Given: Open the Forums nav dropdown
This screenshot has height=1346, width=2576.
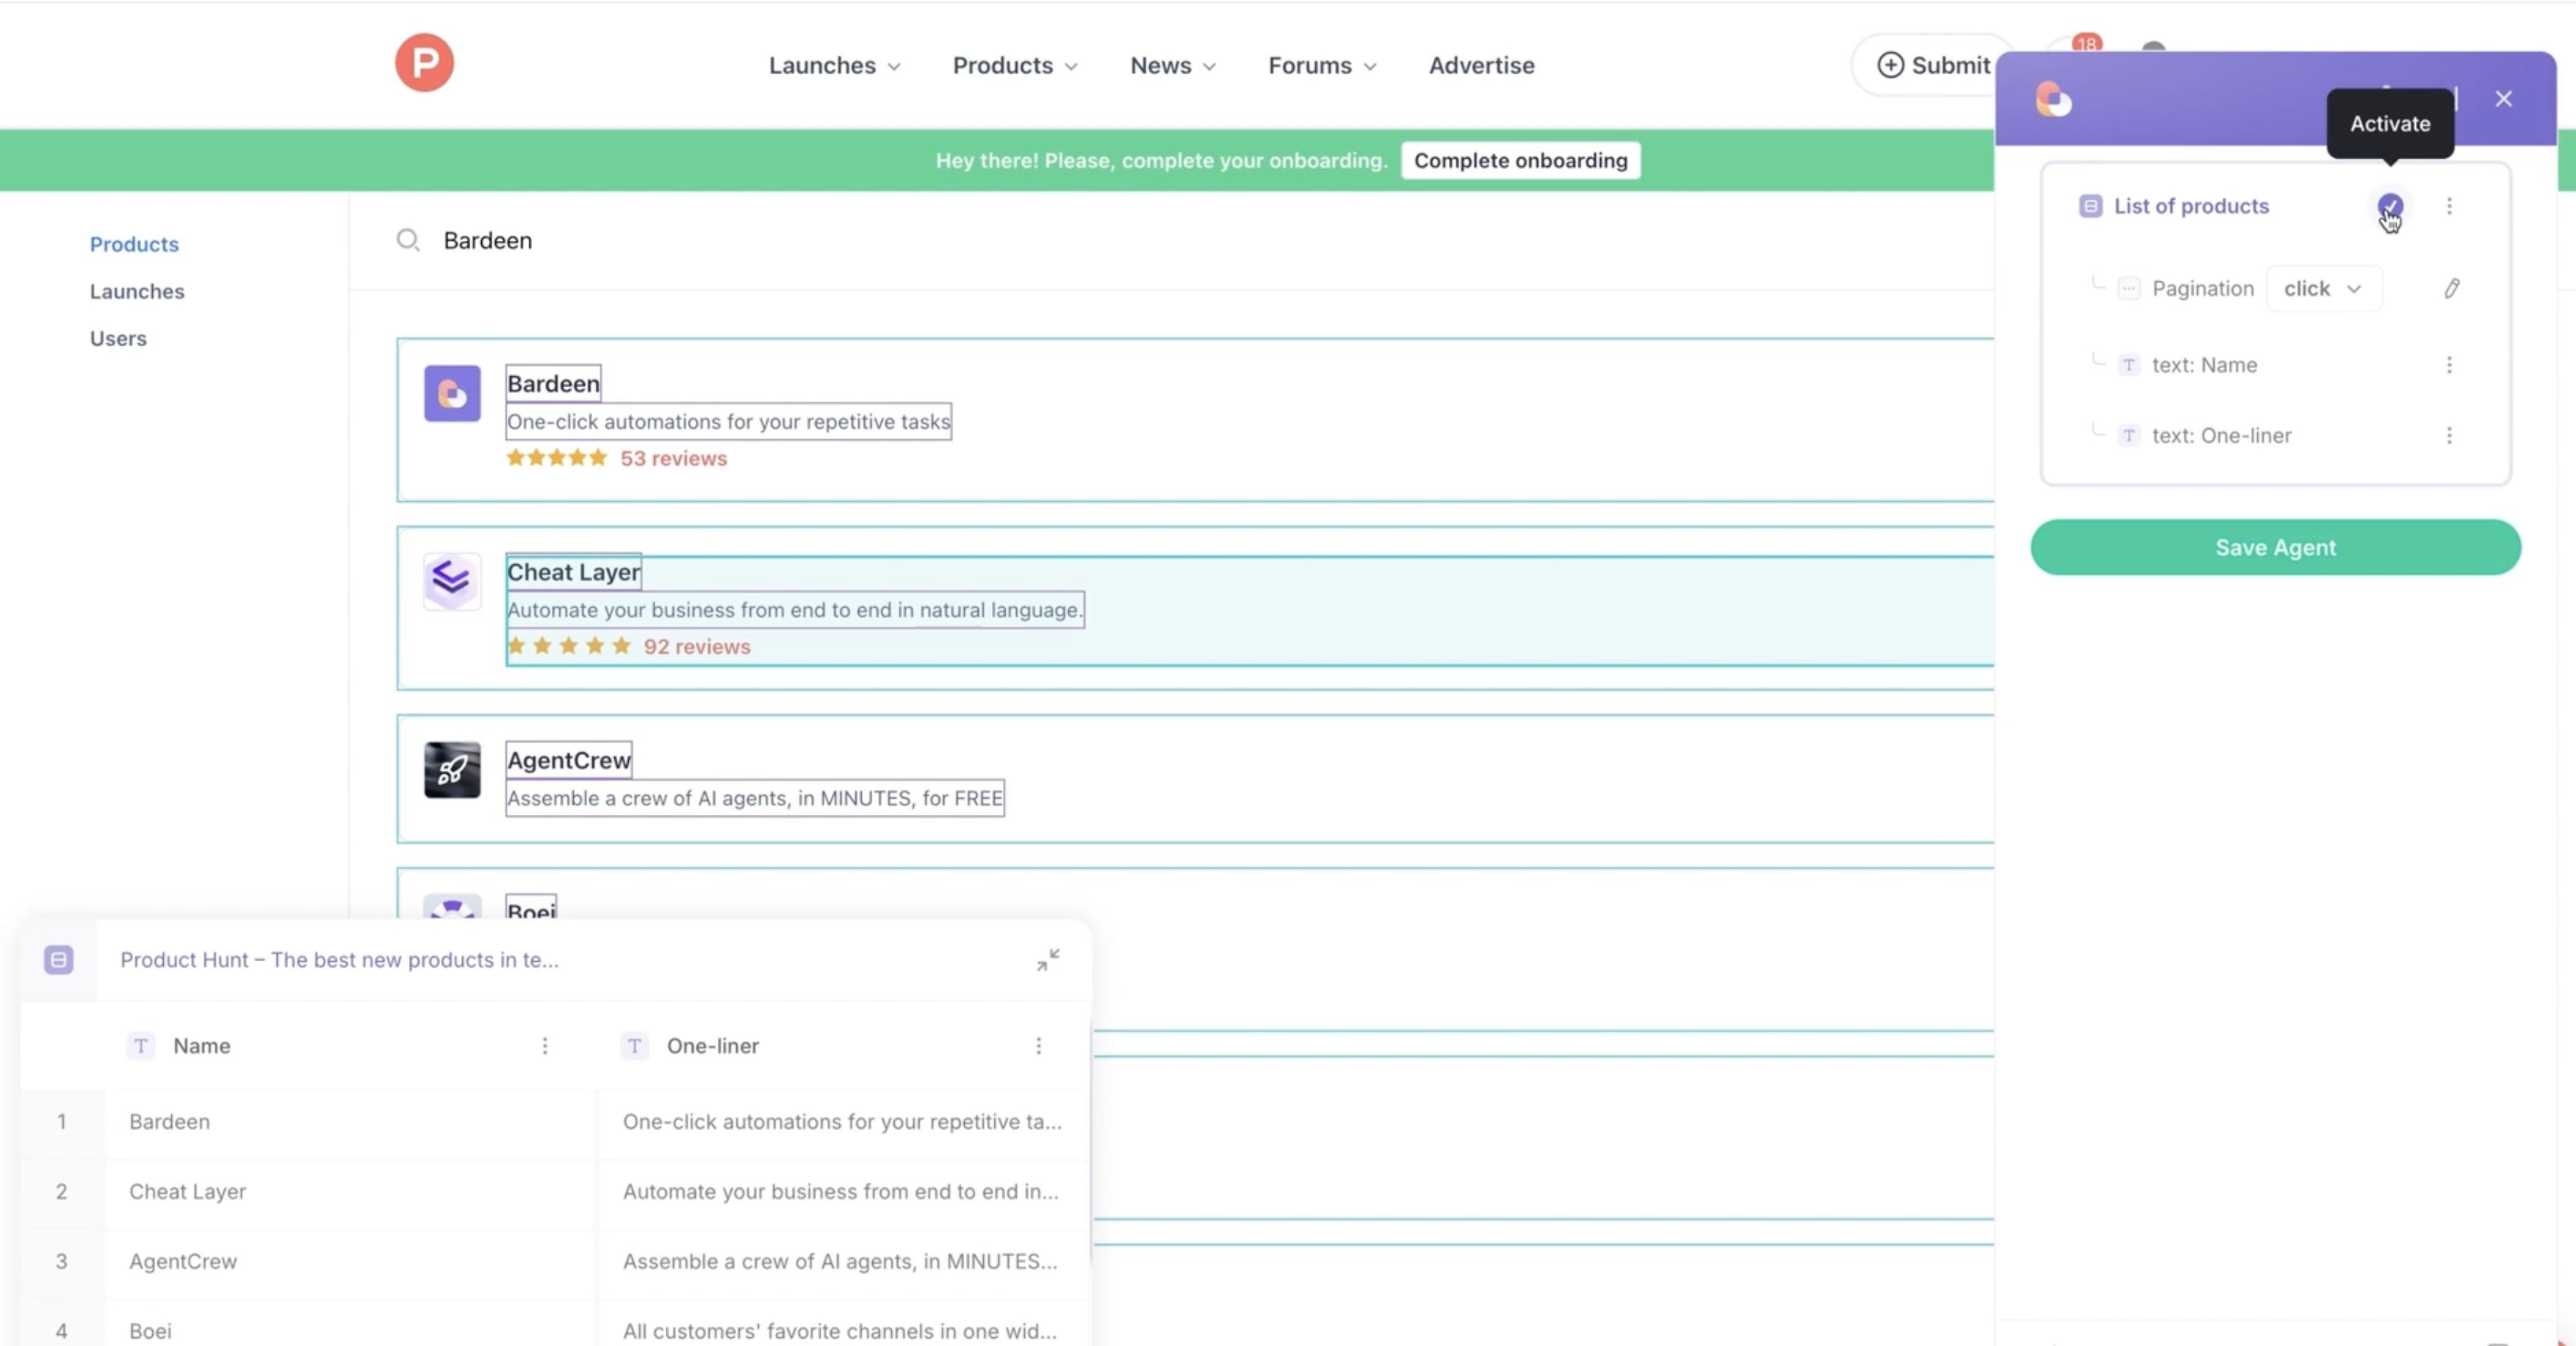Looking at the screenshot, I should (x=1322, y=66).
